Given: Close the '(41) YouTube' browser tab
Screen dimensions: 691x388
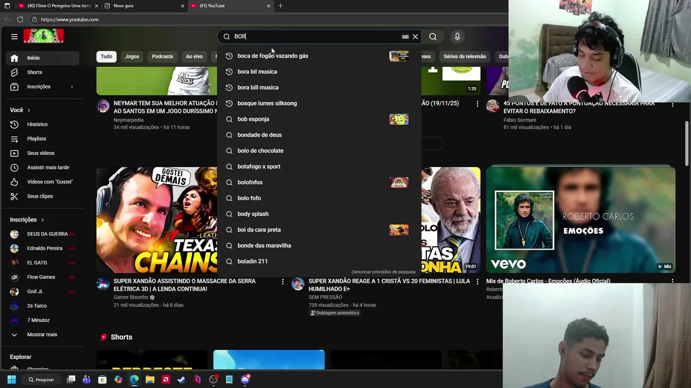Looking at the screenshot, I should 268,6.
